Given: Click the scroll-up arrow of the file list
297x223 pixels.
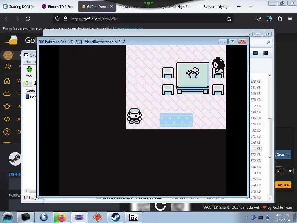Looking at the screenshot, I should (x=270, y=76).
